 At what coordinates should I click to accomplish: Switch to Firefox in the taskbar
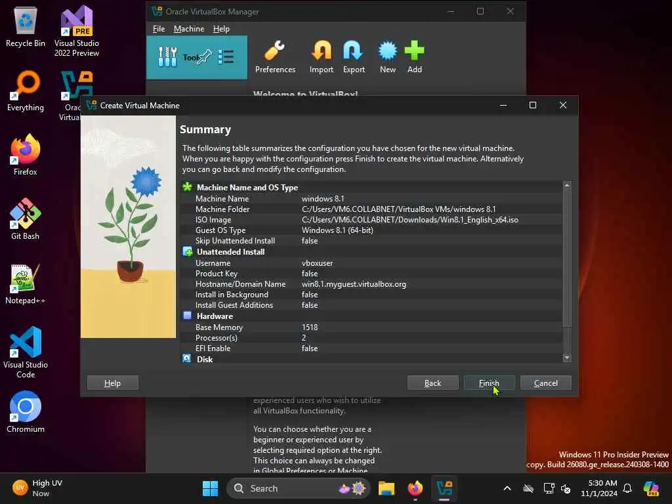(x=415, y=488)
